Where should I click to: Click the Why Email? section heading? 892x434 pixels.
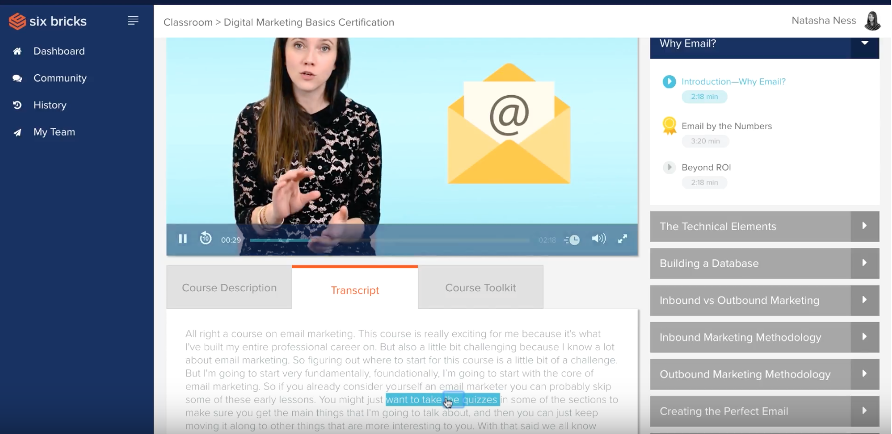(x=688, y=43)
